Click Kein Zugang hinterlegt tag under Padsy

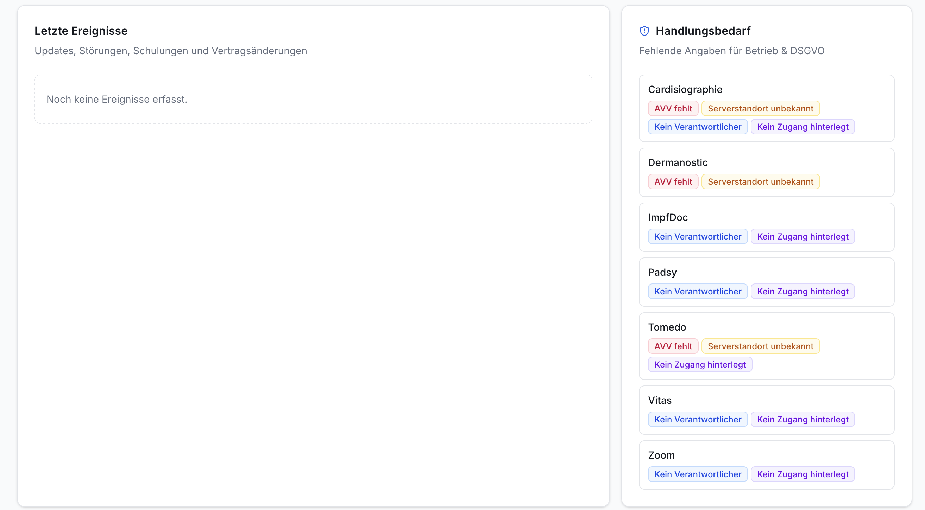(x=802, y=292)
